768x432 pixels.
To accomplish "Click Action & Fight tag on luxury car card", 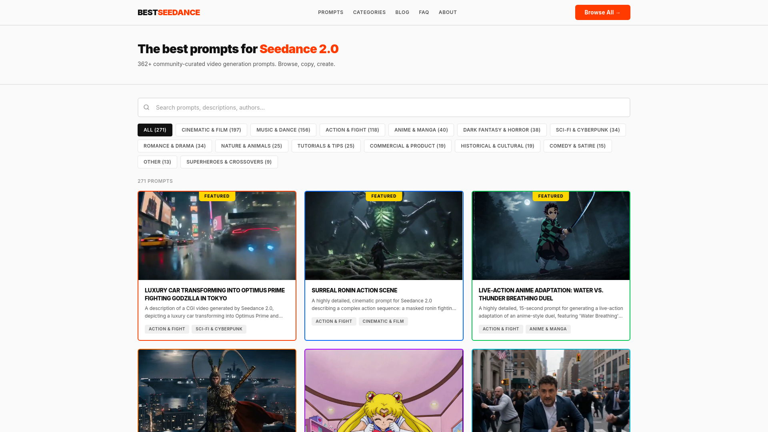I will (x=167, y=329).
